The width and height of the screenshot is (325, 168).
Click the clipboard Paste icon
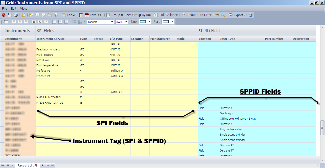click(x=23, y=15)
